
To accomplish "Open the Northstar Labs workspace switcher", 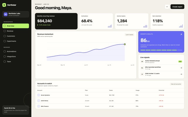I will coord(16,14).
